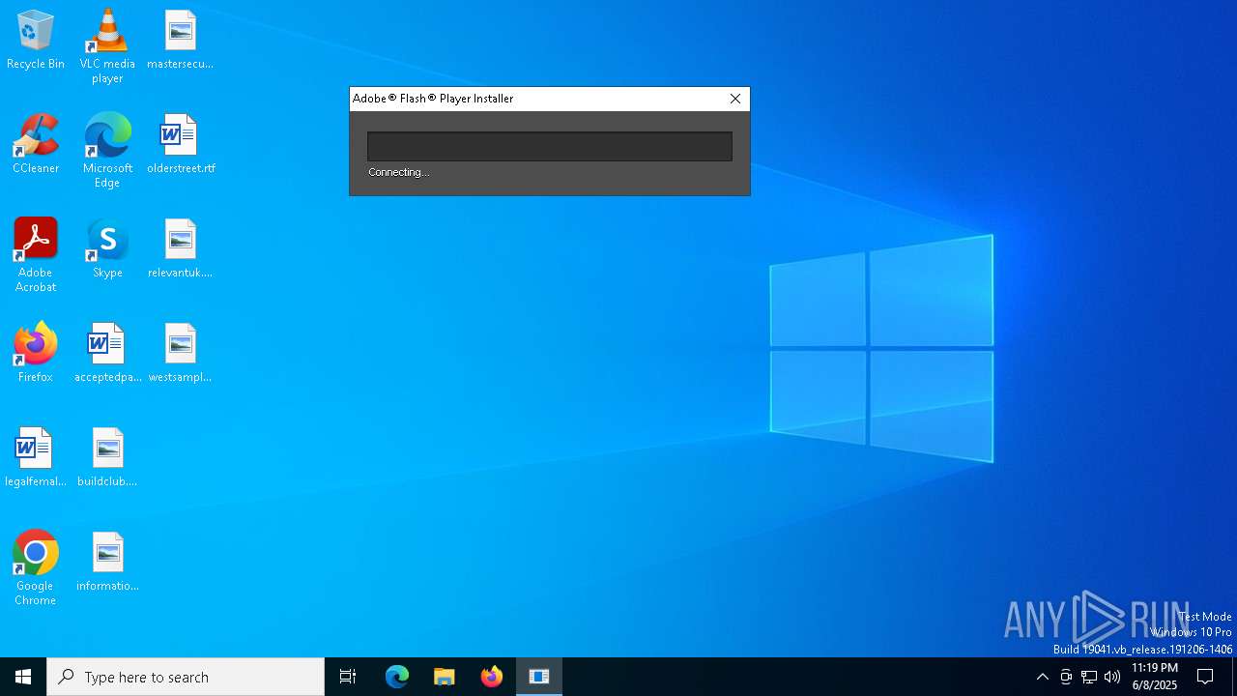Image resolution: width=1237 pixels, height=696 pixels.
Task: Select the relevantuk... image file icon
Action: coord(180,249)
